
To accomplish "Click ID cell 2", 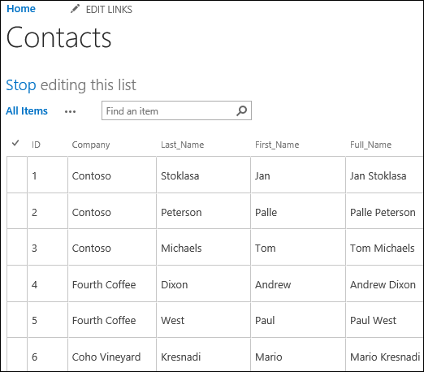I will [x=47, y=211].
